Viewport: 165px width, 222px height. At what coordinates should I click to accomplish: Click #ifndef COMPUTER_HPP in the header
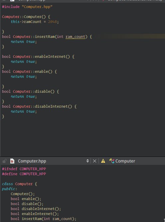[x=24, y=169]
